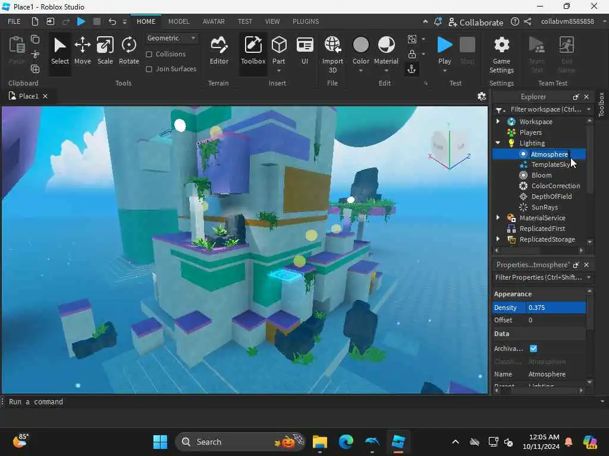Click the view selector orientation cube
The width and height of the screenshot is (609, 456).
tap(450, 146)
